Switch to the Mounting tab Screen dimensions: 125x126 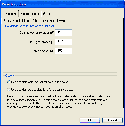click(11, 14)
